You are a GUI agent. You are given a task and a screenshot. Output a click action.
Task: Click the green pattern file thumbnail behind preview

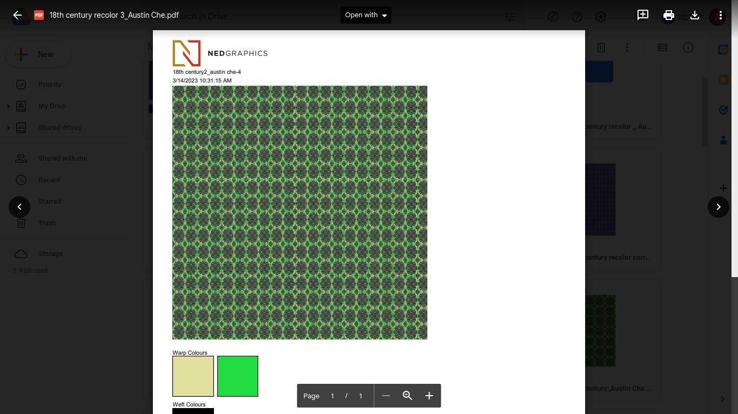[x=600, y=331]
